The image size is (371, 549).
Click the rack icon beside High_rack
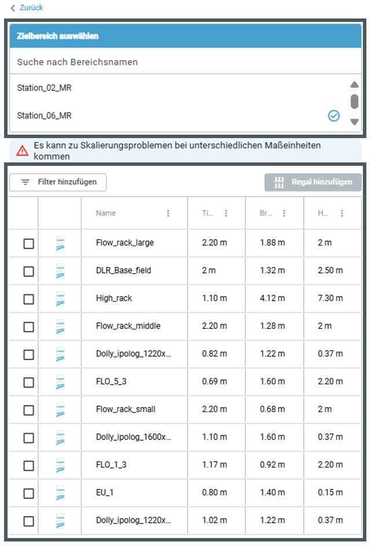click(60, 299)
